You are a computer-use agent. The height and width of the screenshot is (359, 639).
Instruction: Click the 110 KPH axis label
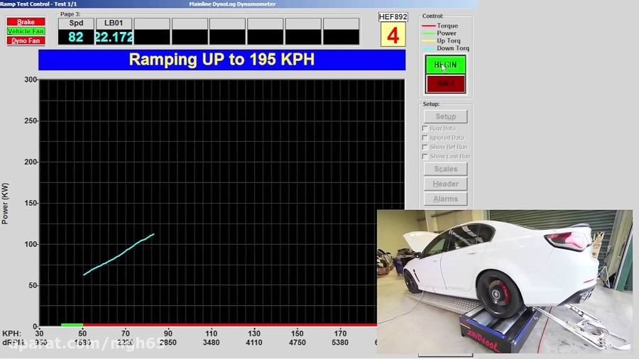(x=211, y=333)
